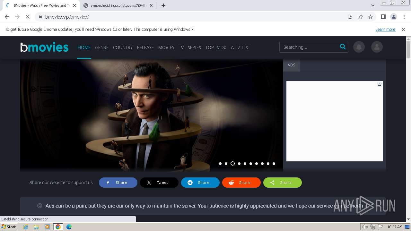Share on Reddit button

coord(241,183)
